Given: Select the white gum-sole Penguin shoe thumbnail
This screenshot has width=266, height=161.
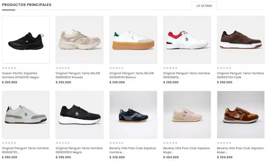Looking at the screenshot, I should 133,40.
